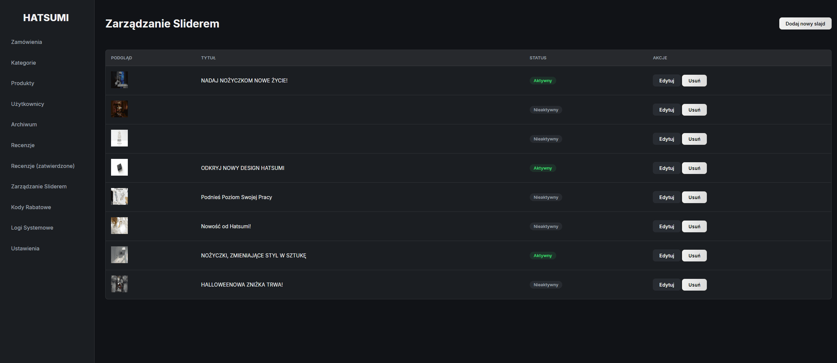The image size is (837, 363).
Task: Delete the untitled slide with white thumbnail
Action: pos(694,139)
